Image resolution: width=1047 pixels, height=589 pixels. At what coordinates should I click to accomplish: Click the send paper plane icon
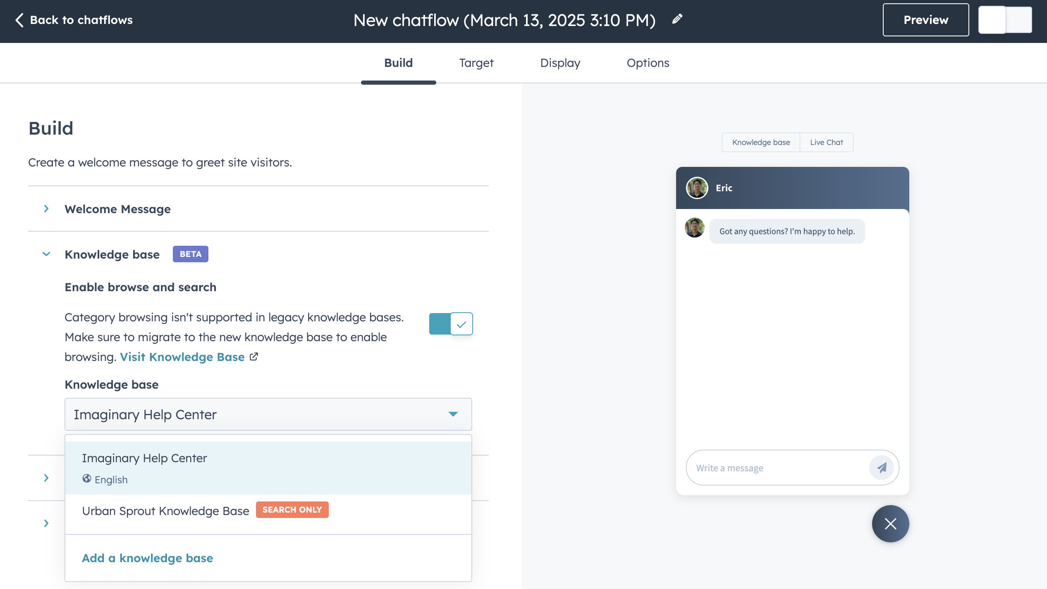[x=882, y=468]
